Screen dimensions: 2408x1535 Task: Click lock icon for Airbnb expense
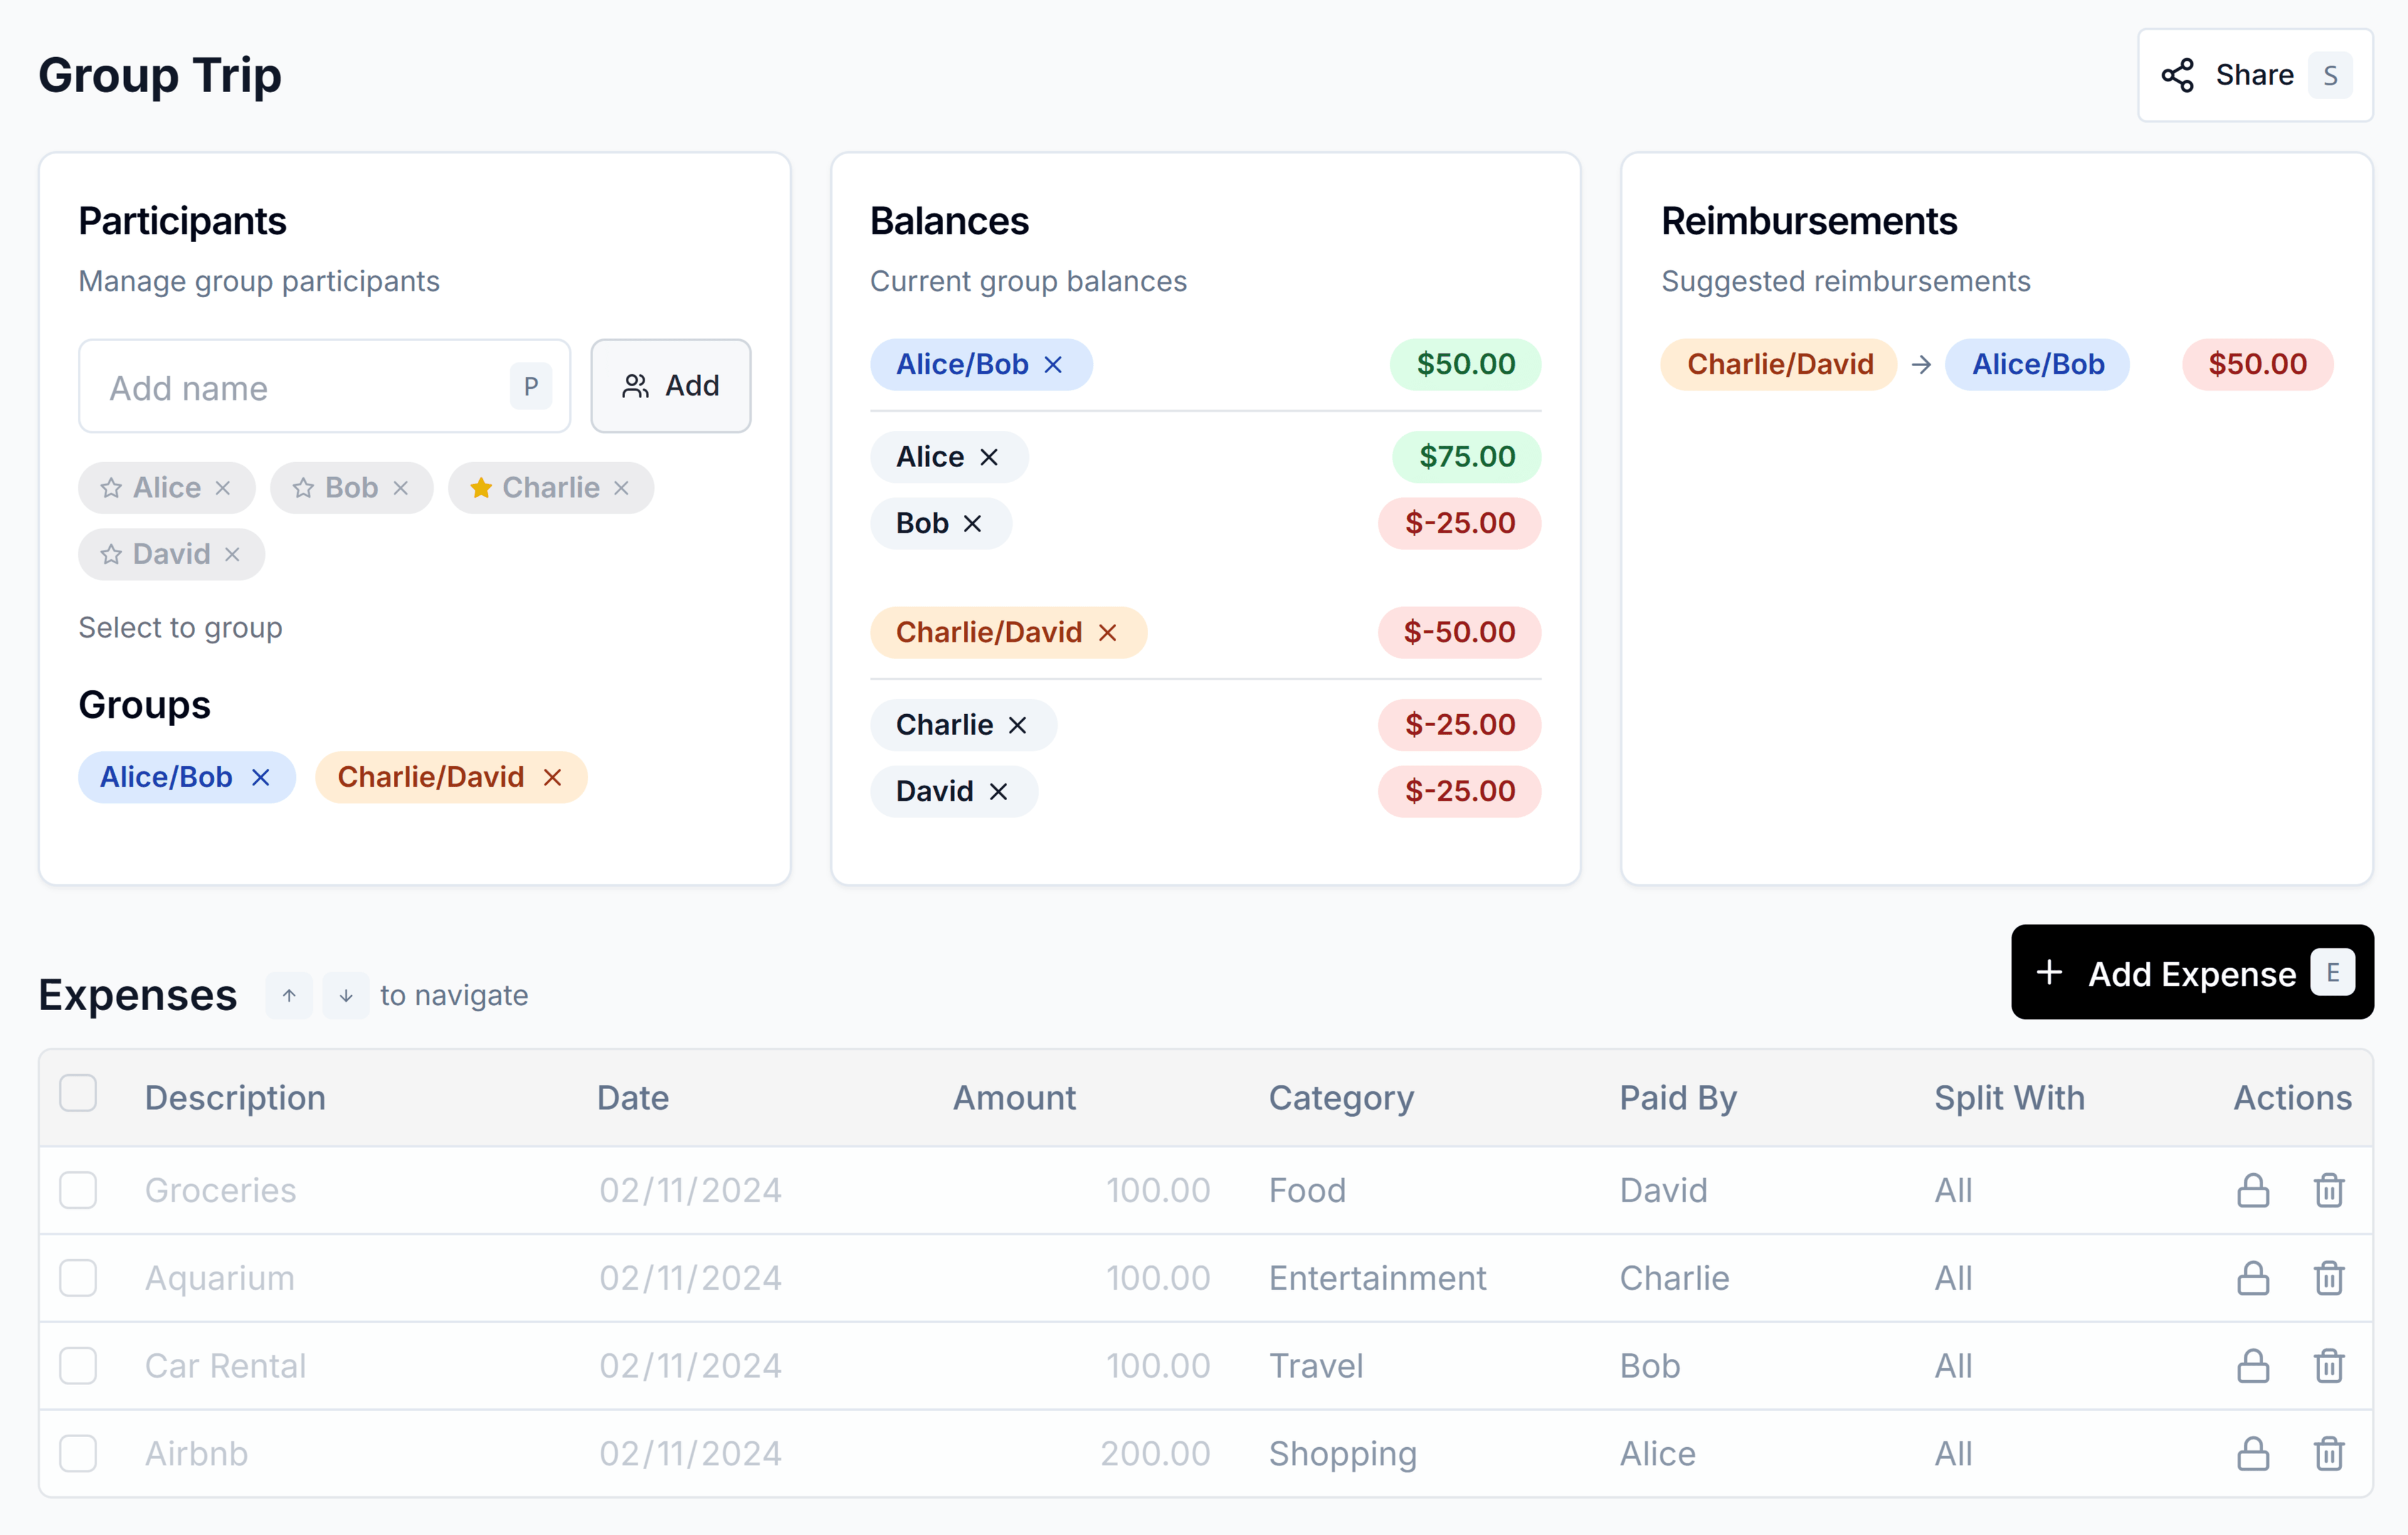2252,1453
